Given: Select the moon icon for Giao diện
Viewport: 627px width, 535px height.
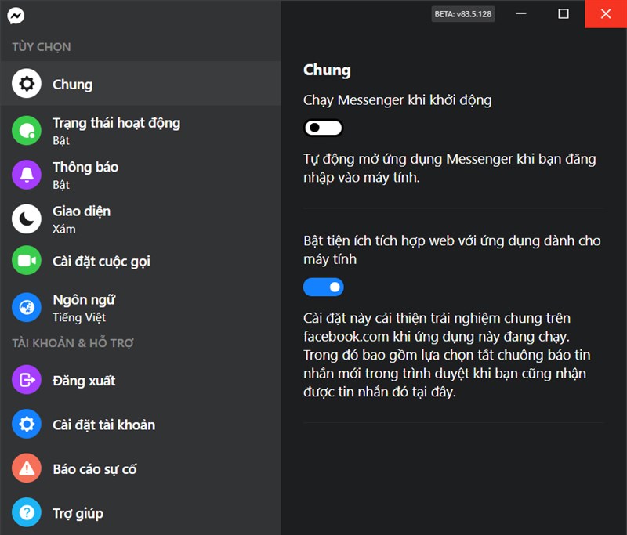Looking at the screenshot, I should 26,219.
